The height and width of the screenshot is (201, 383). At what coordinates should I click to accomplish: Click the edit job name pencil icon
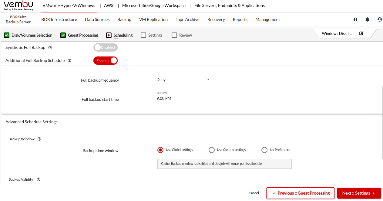pos(361,33)
